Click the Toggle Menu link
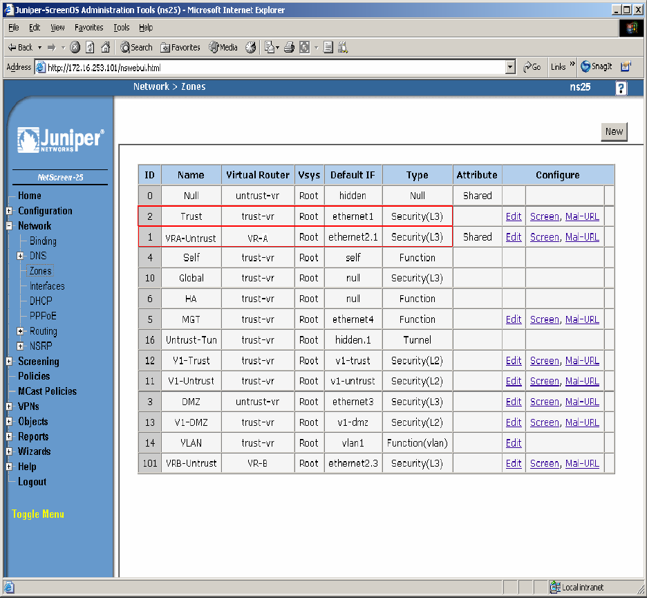This screenshot has height=598, width=647. pyautogui.click(x=38, y=514)
